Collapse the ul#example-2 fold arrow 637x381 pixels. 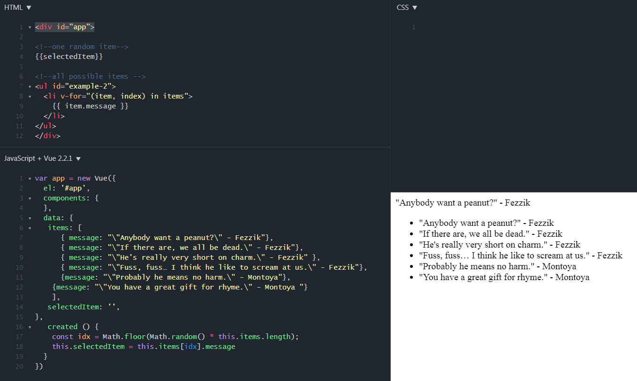(x=30, y=86)
